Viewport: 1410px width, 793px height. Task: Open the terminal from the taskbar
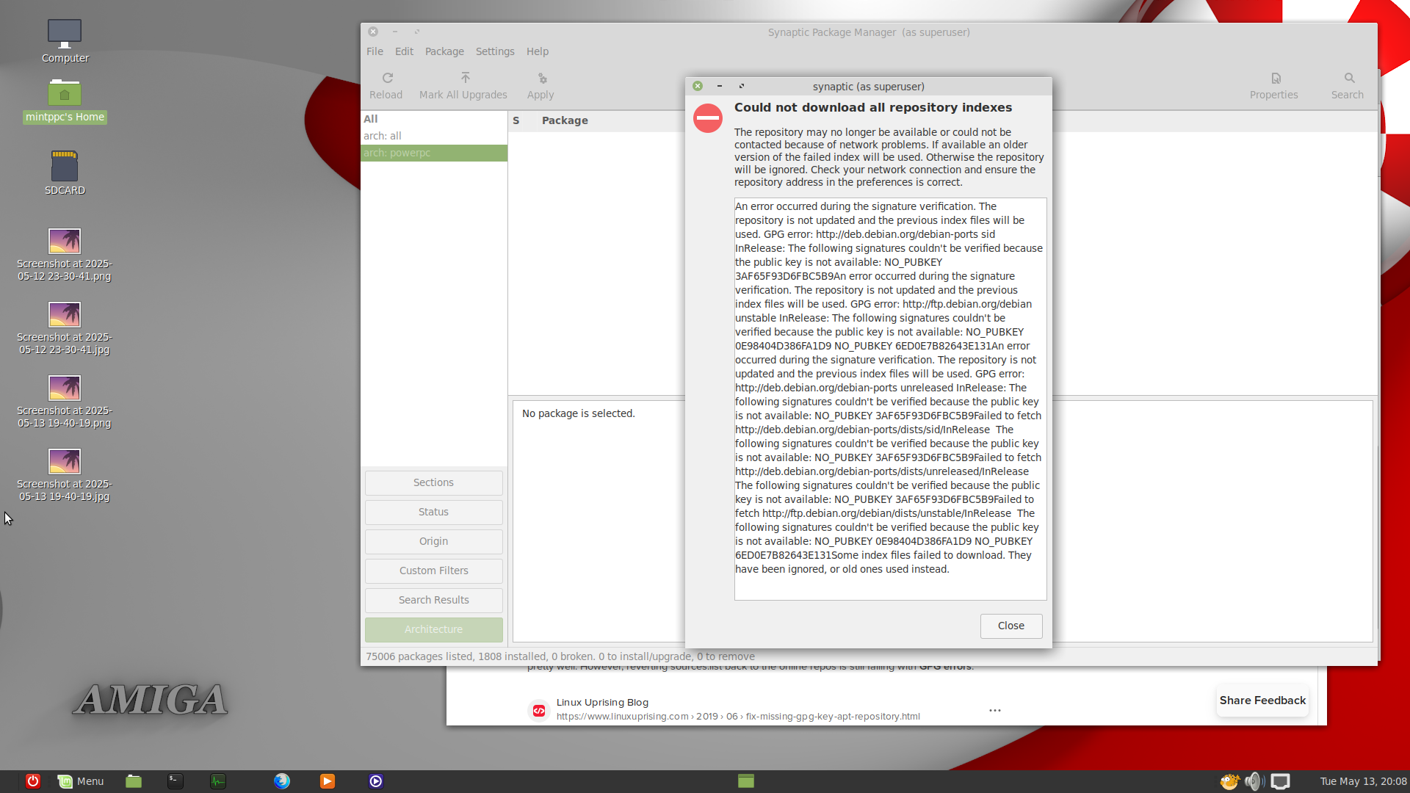click(x=175, y=781)
